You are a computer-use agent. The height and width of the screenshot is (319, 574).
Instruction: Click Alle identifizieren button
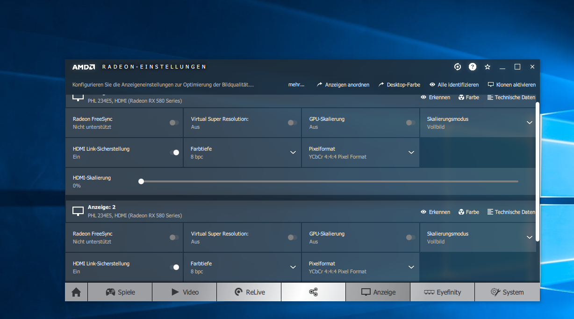point(454,85)
